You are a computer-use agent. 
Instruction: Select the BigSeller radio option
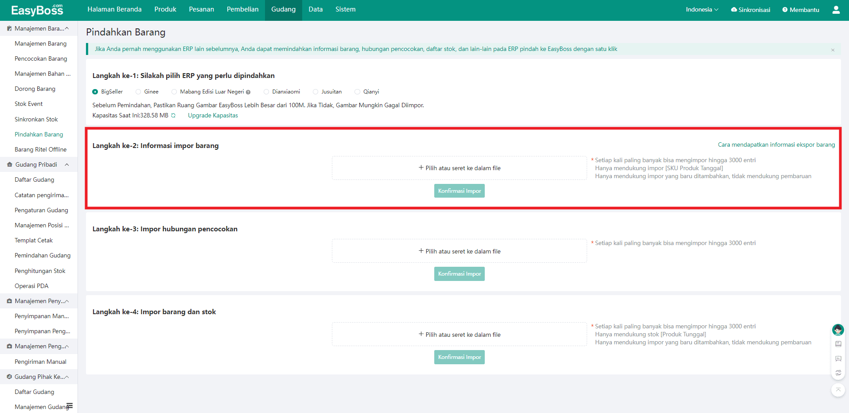click(95, 92)
